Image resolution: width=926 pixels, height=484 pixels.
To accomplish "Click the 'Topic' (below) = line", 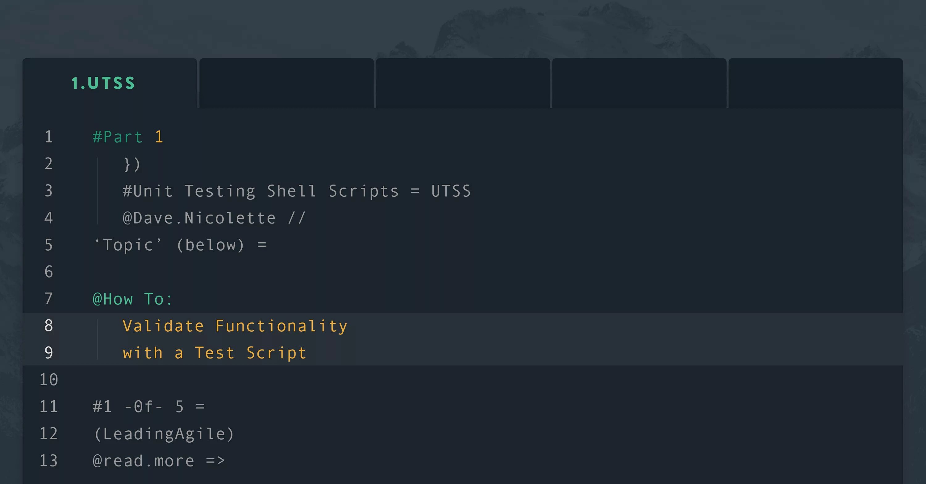I will tap(180, 245).
